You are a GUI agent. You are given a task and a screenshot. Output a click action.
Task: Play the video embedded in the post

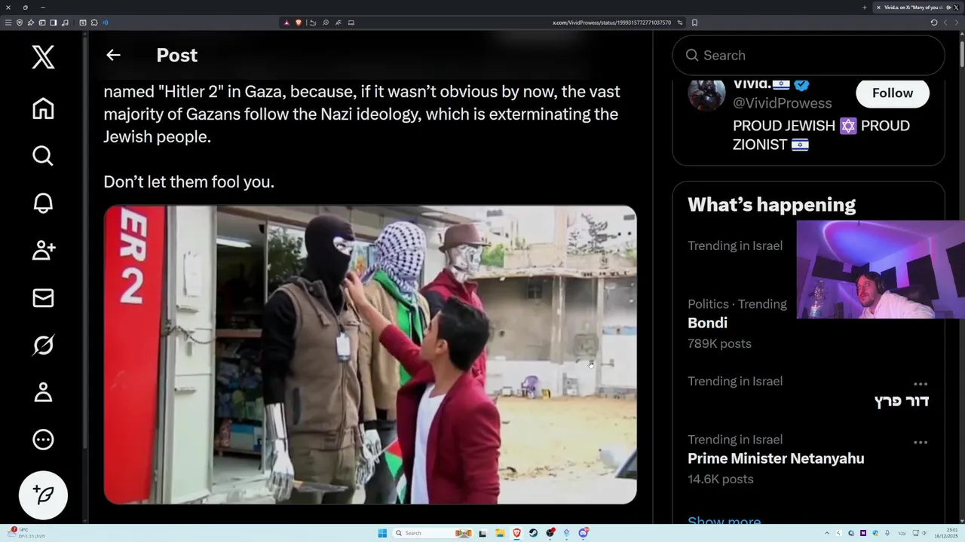click(370, 355)
